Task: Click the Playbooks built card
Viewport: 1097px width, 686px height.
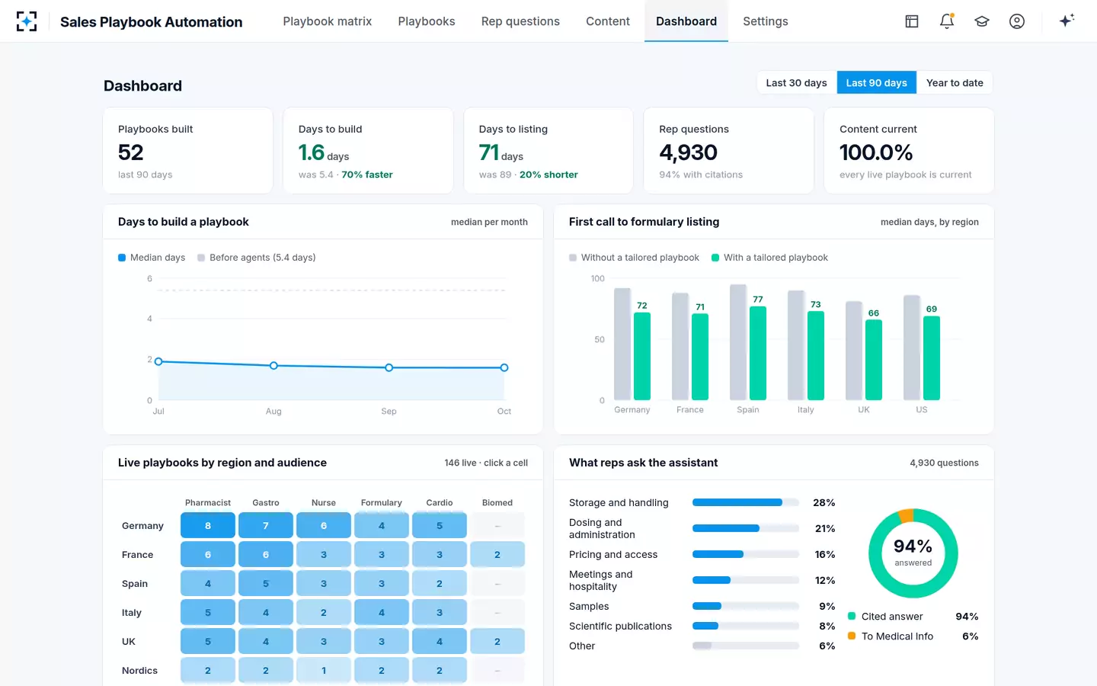Action: coord(188,151)
